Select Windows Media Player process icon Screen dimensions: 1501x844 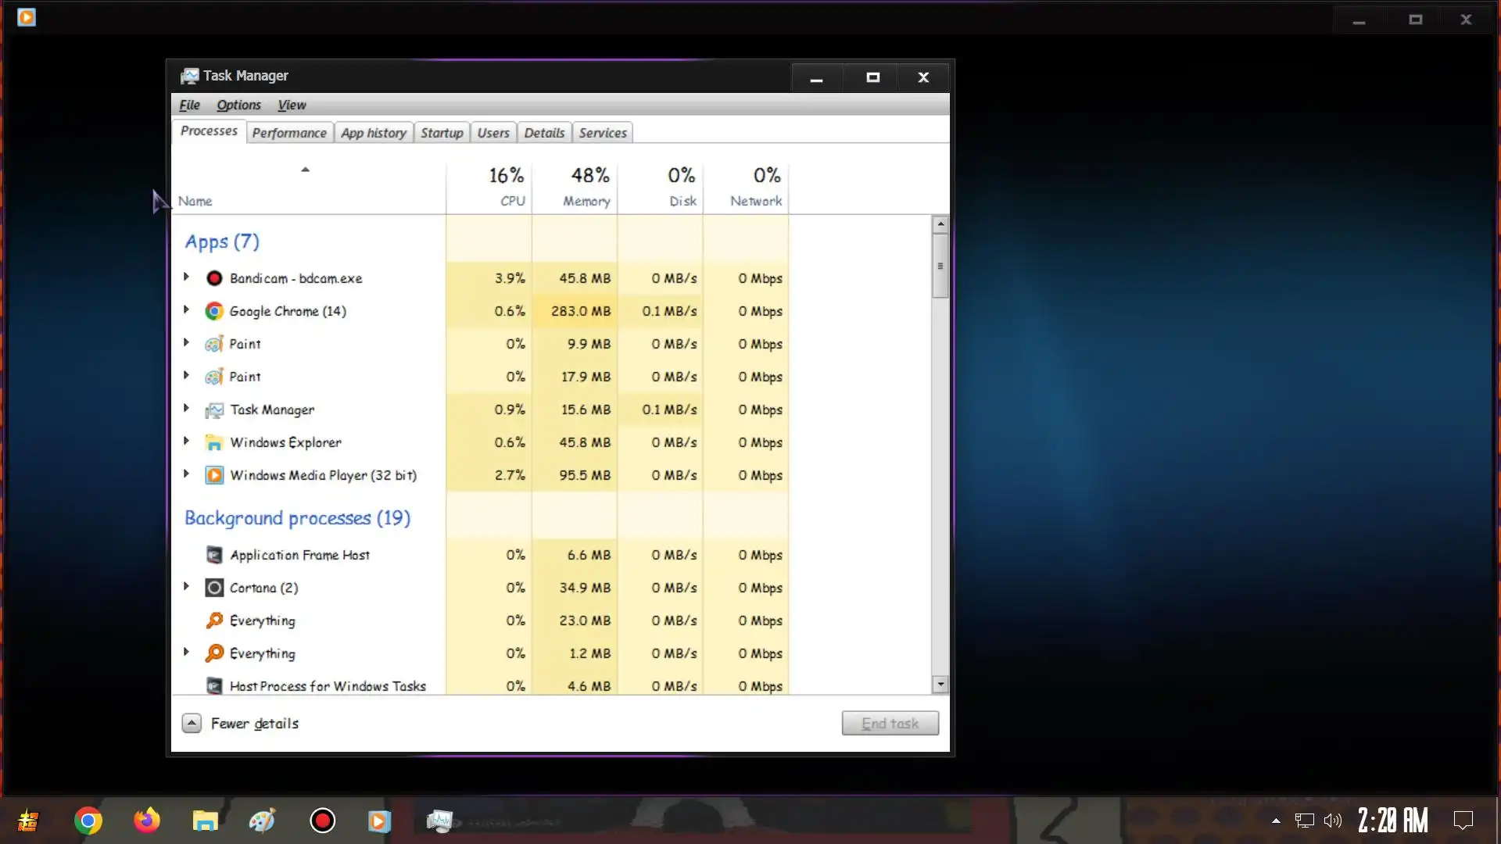(214, 475)
